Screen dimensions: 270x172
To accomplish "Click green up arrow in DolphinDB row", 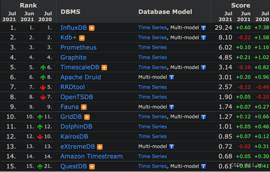I will 40,127.
